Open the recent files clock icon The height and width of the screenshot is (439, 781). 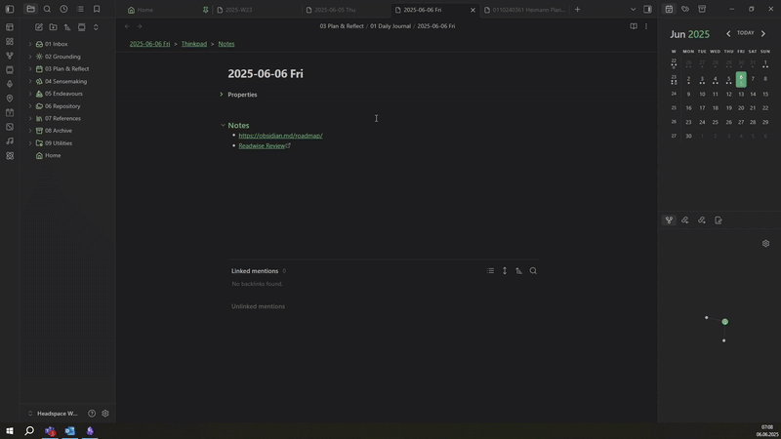pos(63,9)
